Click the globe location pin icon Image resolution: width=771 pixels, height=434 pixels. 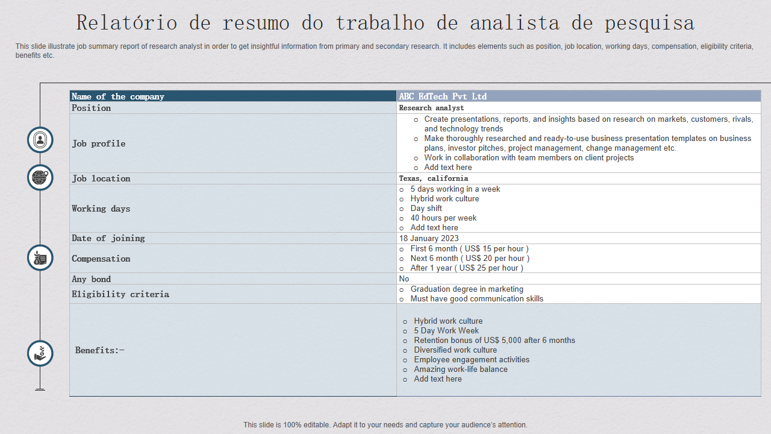(x=40, y=178)
